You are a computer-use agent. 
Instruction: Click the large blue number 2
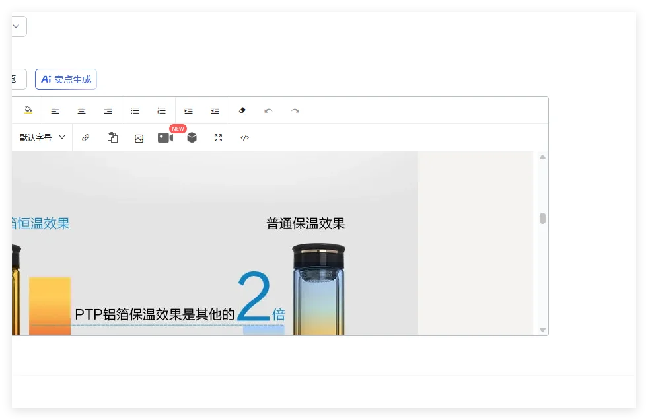[254, 296]
